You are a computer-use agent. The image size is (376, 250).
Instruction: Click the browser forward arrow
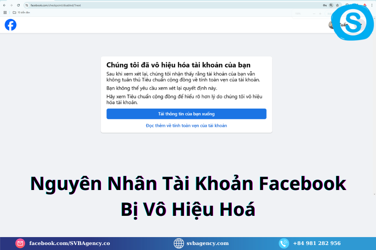click(x=11, y=5)
